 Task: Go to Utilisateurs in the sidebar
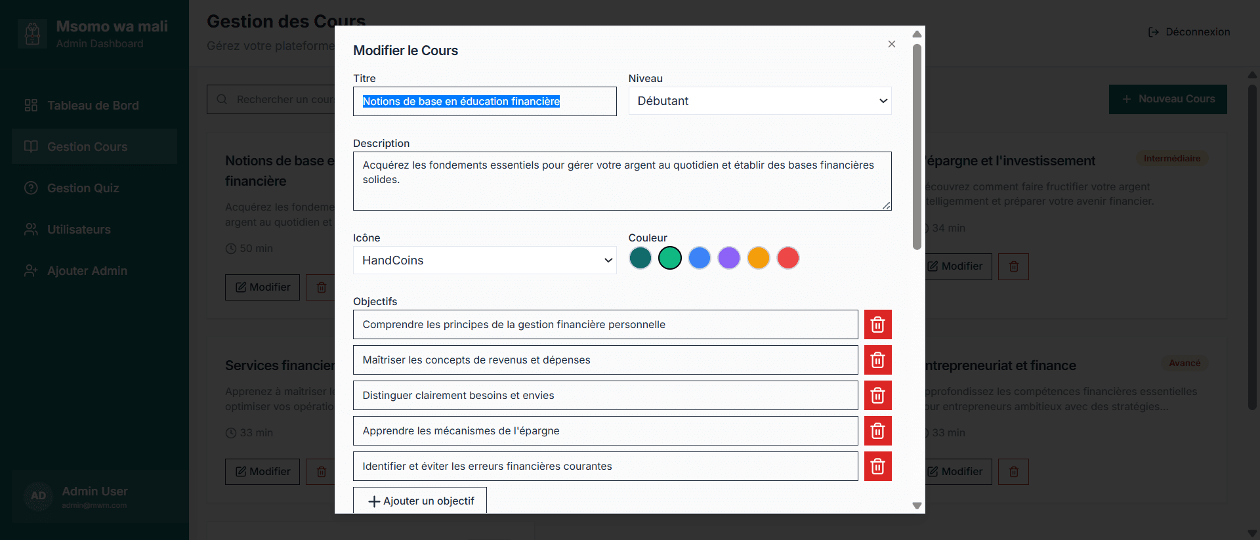pyautogui.click(x=79, y=230)
